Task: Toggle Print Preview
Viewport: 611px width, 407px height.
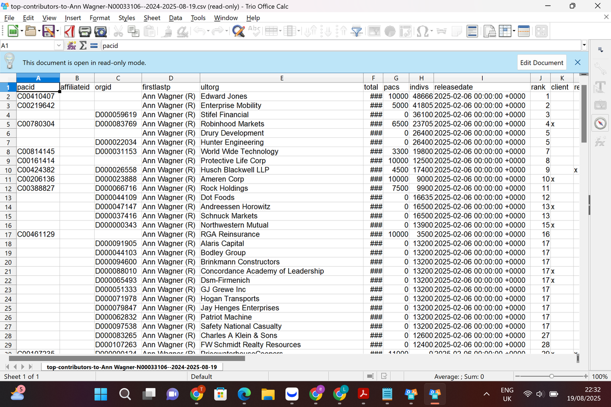Action: 101,32
